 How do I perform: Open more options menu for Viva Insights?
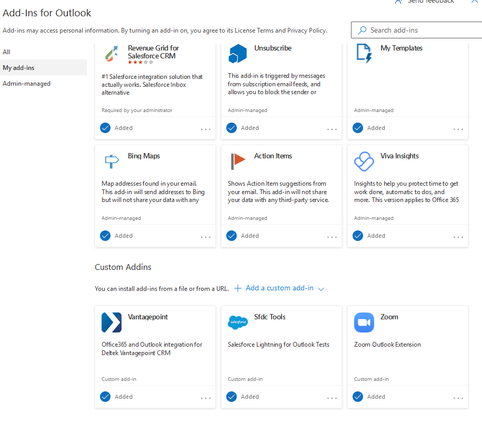point(458,237)
